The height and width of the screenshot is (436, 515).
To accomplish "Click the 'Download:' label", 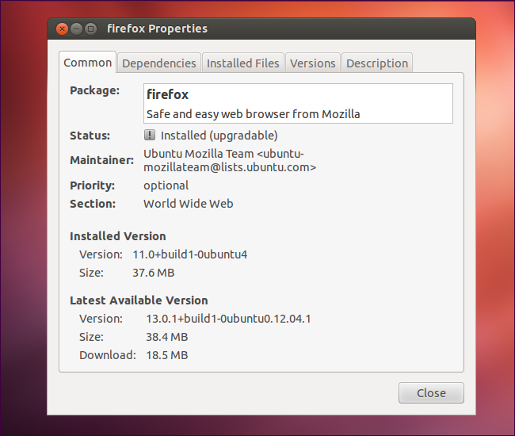I will tap(108, 355).
